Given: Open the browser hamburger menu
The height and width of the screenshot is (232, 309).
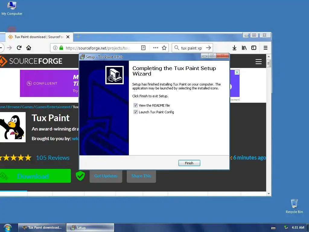Looking at the screenshot, I should pos(266,48).
